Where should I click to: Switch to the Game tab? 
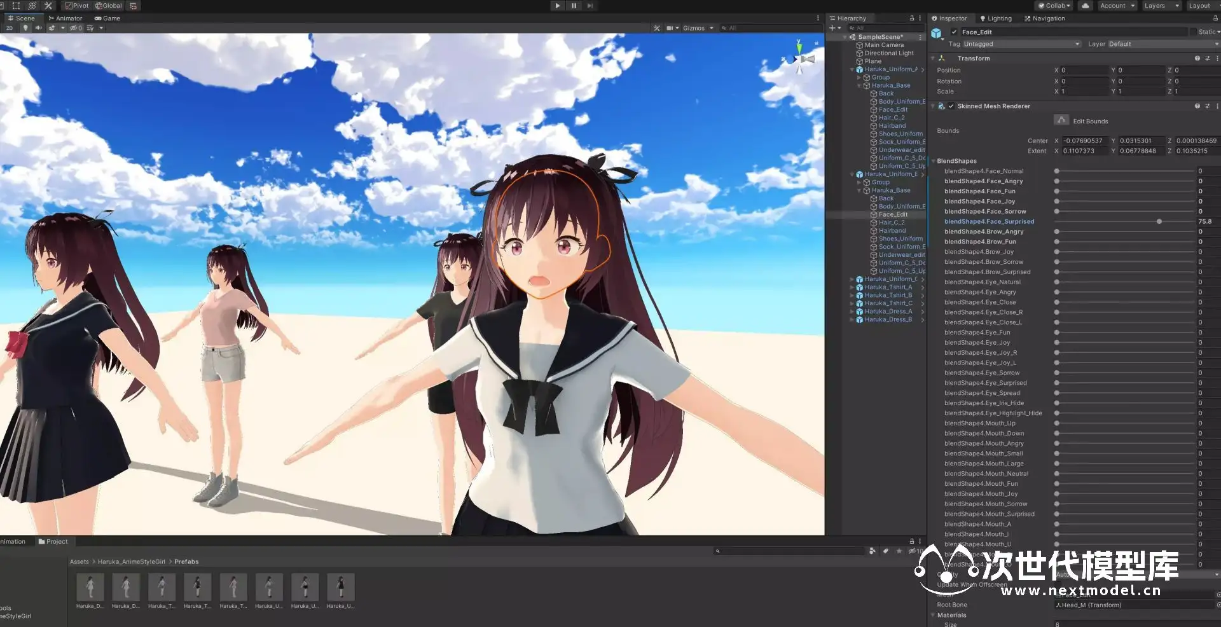coord(107,18)
